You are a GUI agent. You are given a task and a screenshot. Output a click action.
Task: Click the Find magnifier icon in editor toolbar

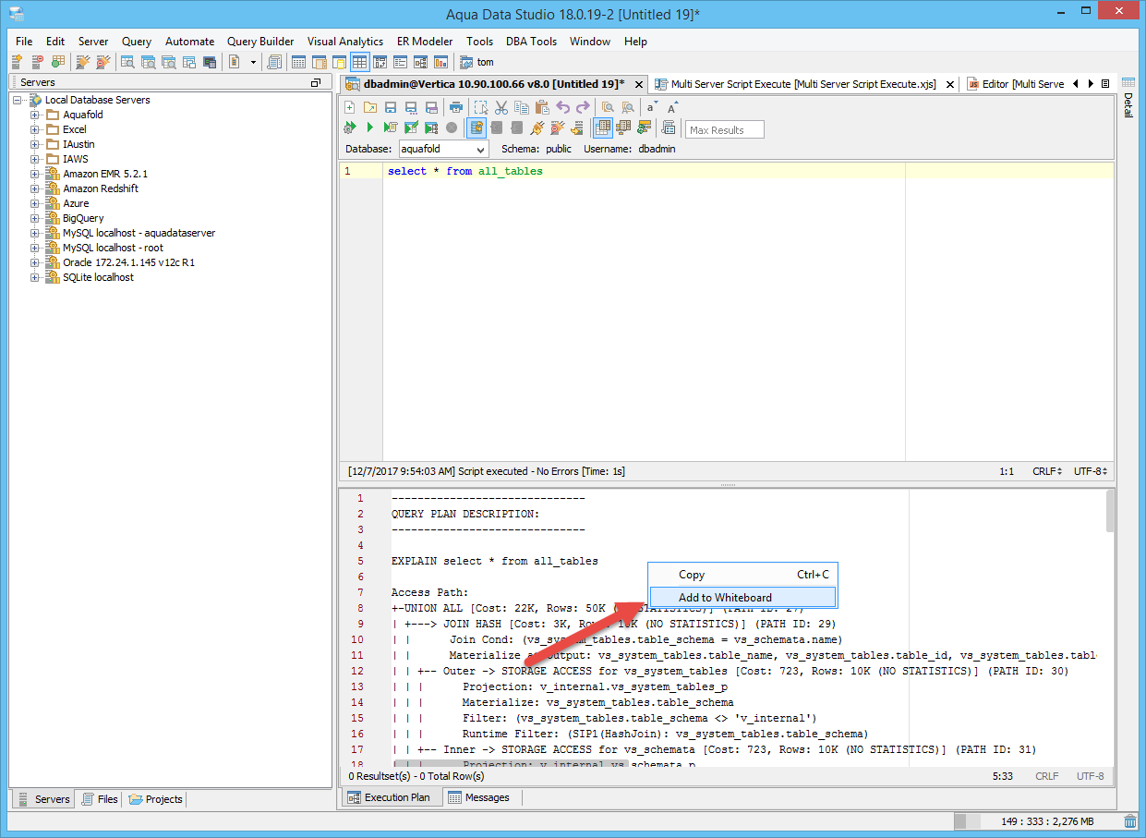(608, 107)
